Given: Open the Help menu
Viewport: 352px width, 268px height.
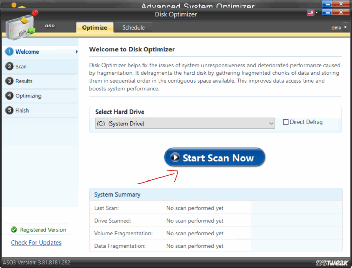Looking at the screenshot, I should pyautogui.click(x=336, y=27).
